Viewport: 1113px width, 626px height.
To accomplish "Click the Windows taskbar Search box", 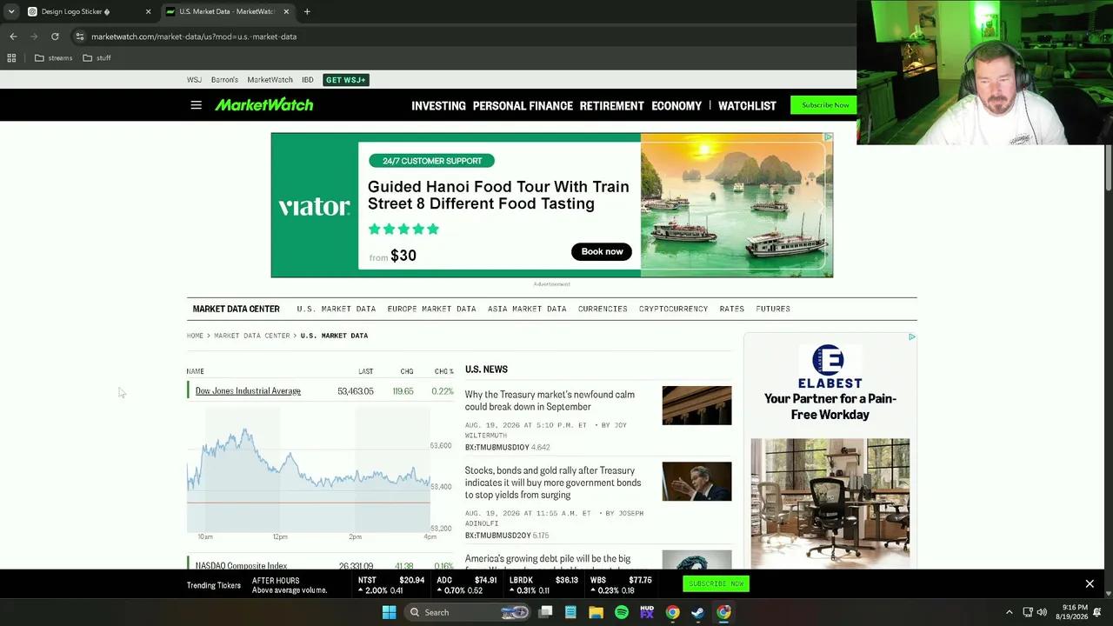I will pyautogui.click(x=469, y=612).
